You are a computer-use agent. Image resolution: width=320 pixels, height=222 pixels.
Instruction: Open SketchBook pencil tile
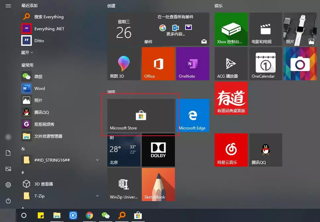point(158,184)
